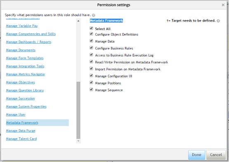Screen dimensions: 229x162
Task: Click the Permission settings title text
Action: point(113,5)
